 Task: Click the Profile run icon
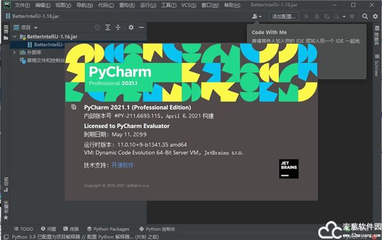coord(337,17)
